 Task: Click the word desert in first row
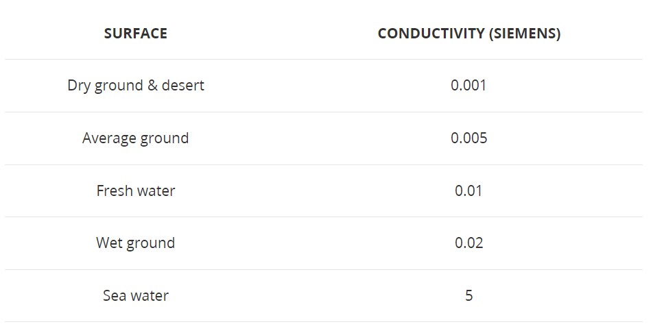pyautogui.click(x=183, y=86)
